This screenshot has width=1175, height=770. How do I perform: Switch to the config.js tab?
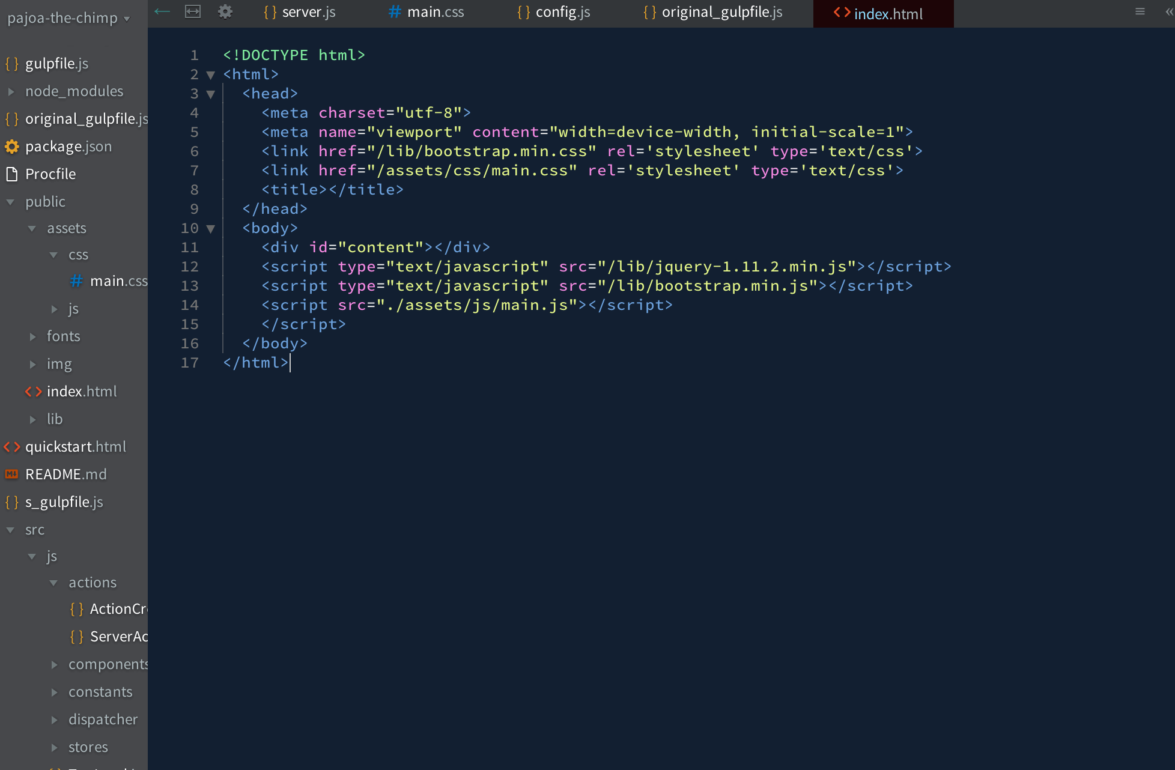[x=554, y=12]
